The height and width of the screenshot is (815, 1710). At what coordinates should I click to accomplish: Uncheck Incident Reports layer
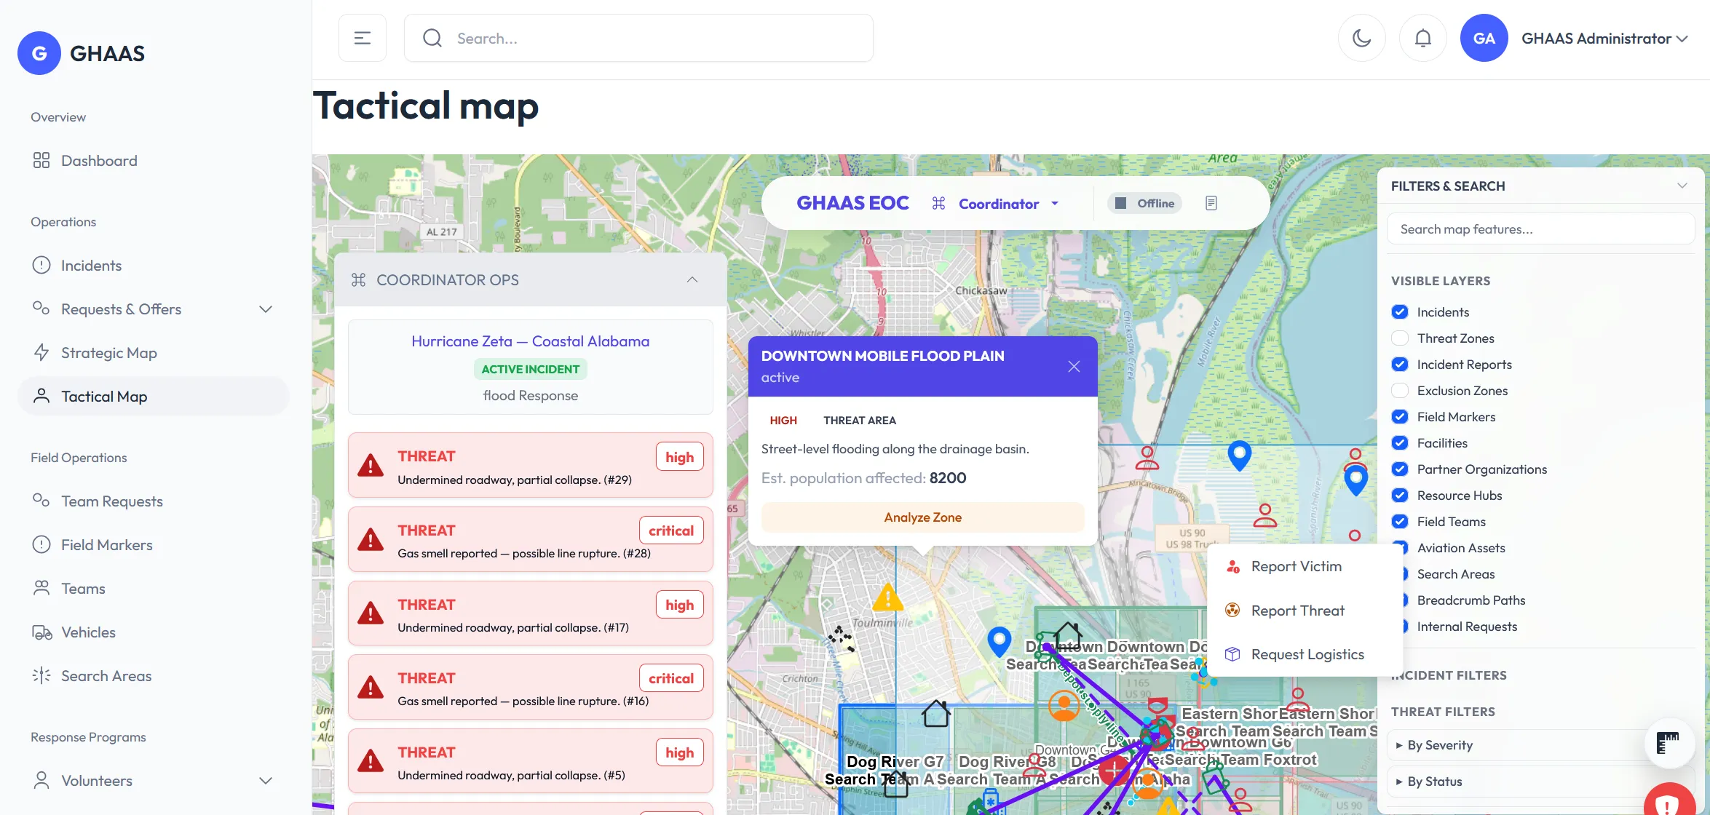1399,365
